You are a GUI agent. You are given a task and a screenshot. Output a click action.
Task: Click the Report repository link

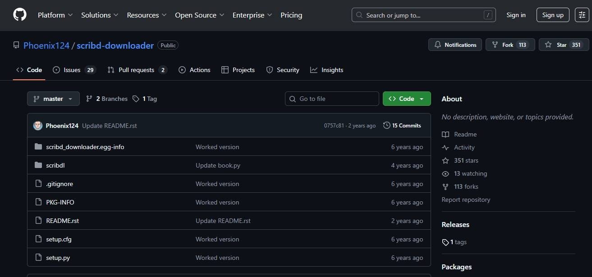point(466,200)
